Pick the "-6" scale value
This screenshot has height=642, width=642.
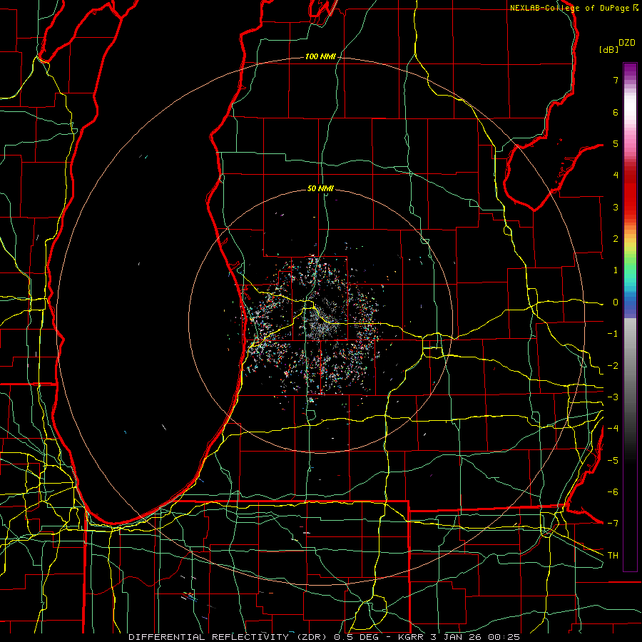[x=613, y=492]
